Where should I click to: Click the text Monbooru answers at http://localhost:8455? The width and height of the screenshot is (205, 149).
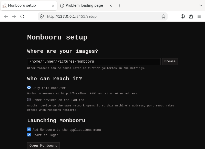coord(62,94)
